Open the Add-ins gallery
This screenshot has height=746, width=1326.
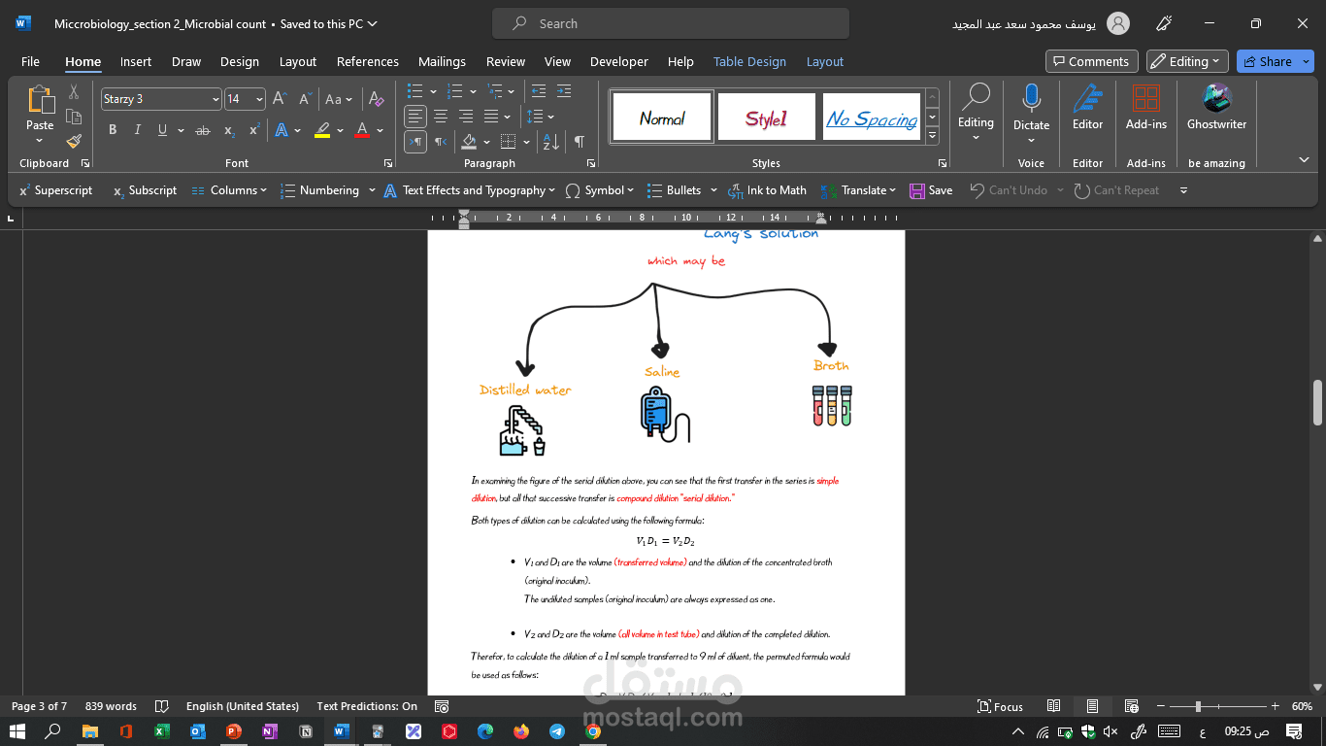1146,107
